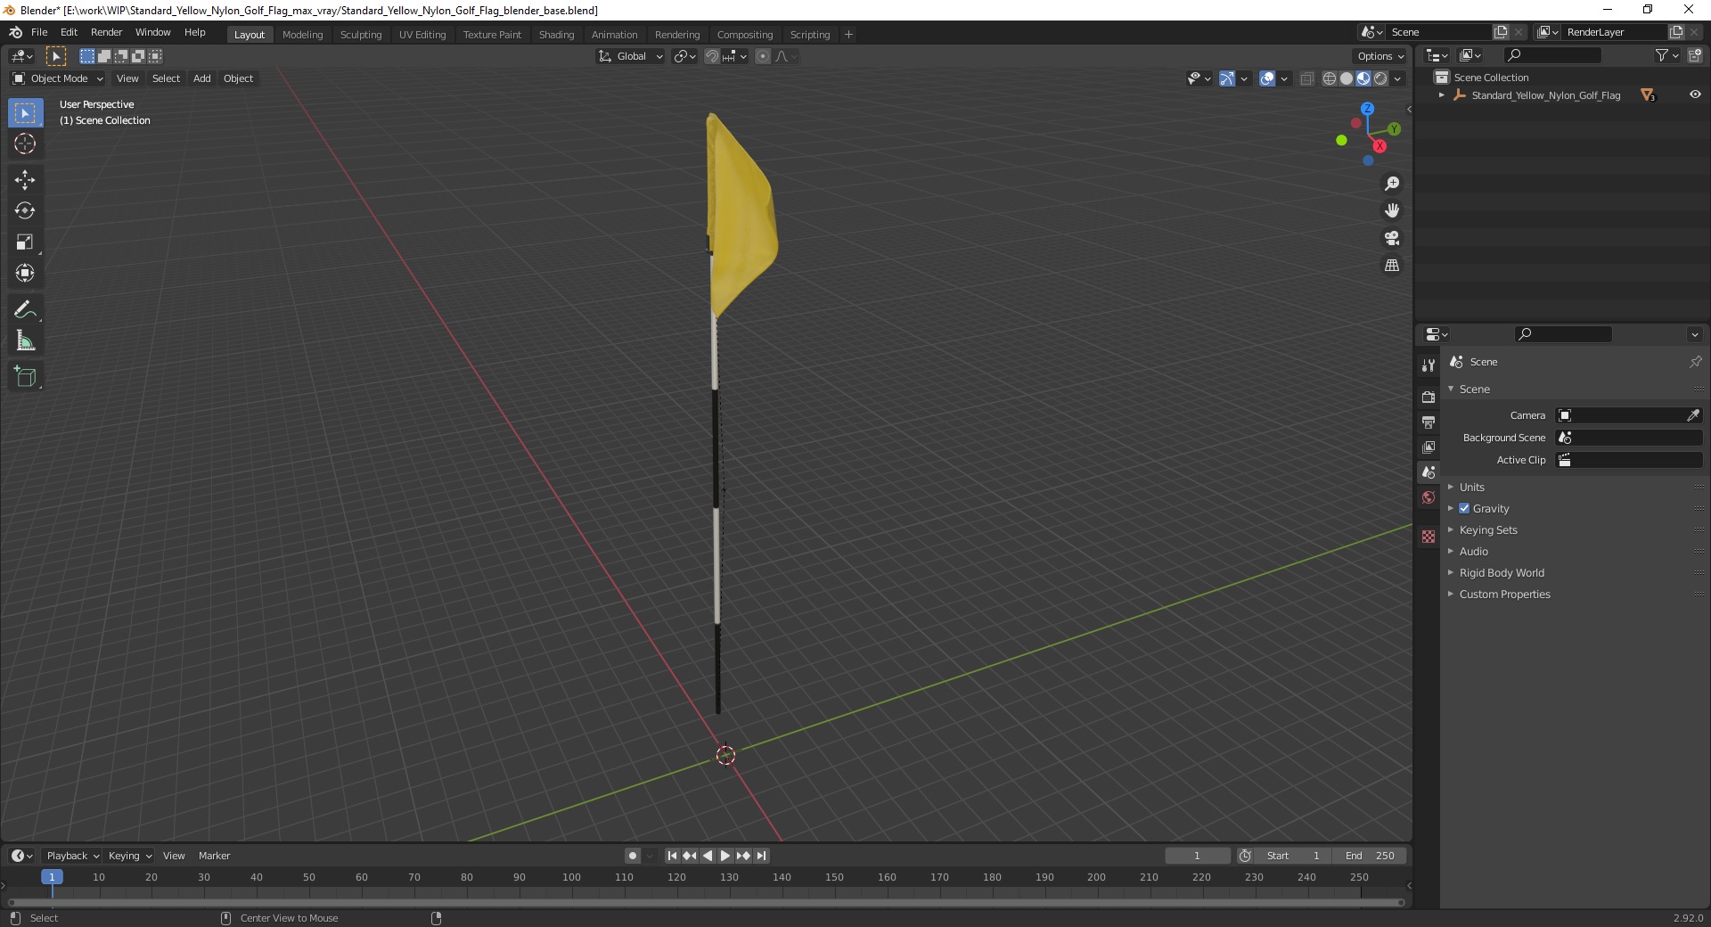The width and height of the screenshot is (1711, 927).
Task: Click the Start frame field
Action: [x=1293, y=856]
